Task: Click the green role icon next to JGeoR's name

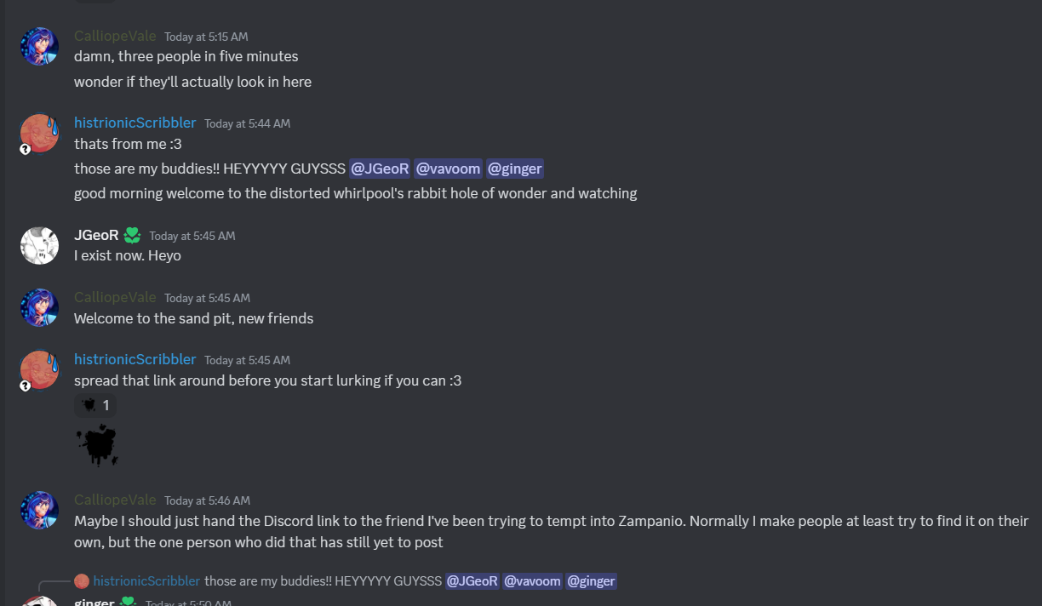Action: pyautogui.click(x=132, y=235)
